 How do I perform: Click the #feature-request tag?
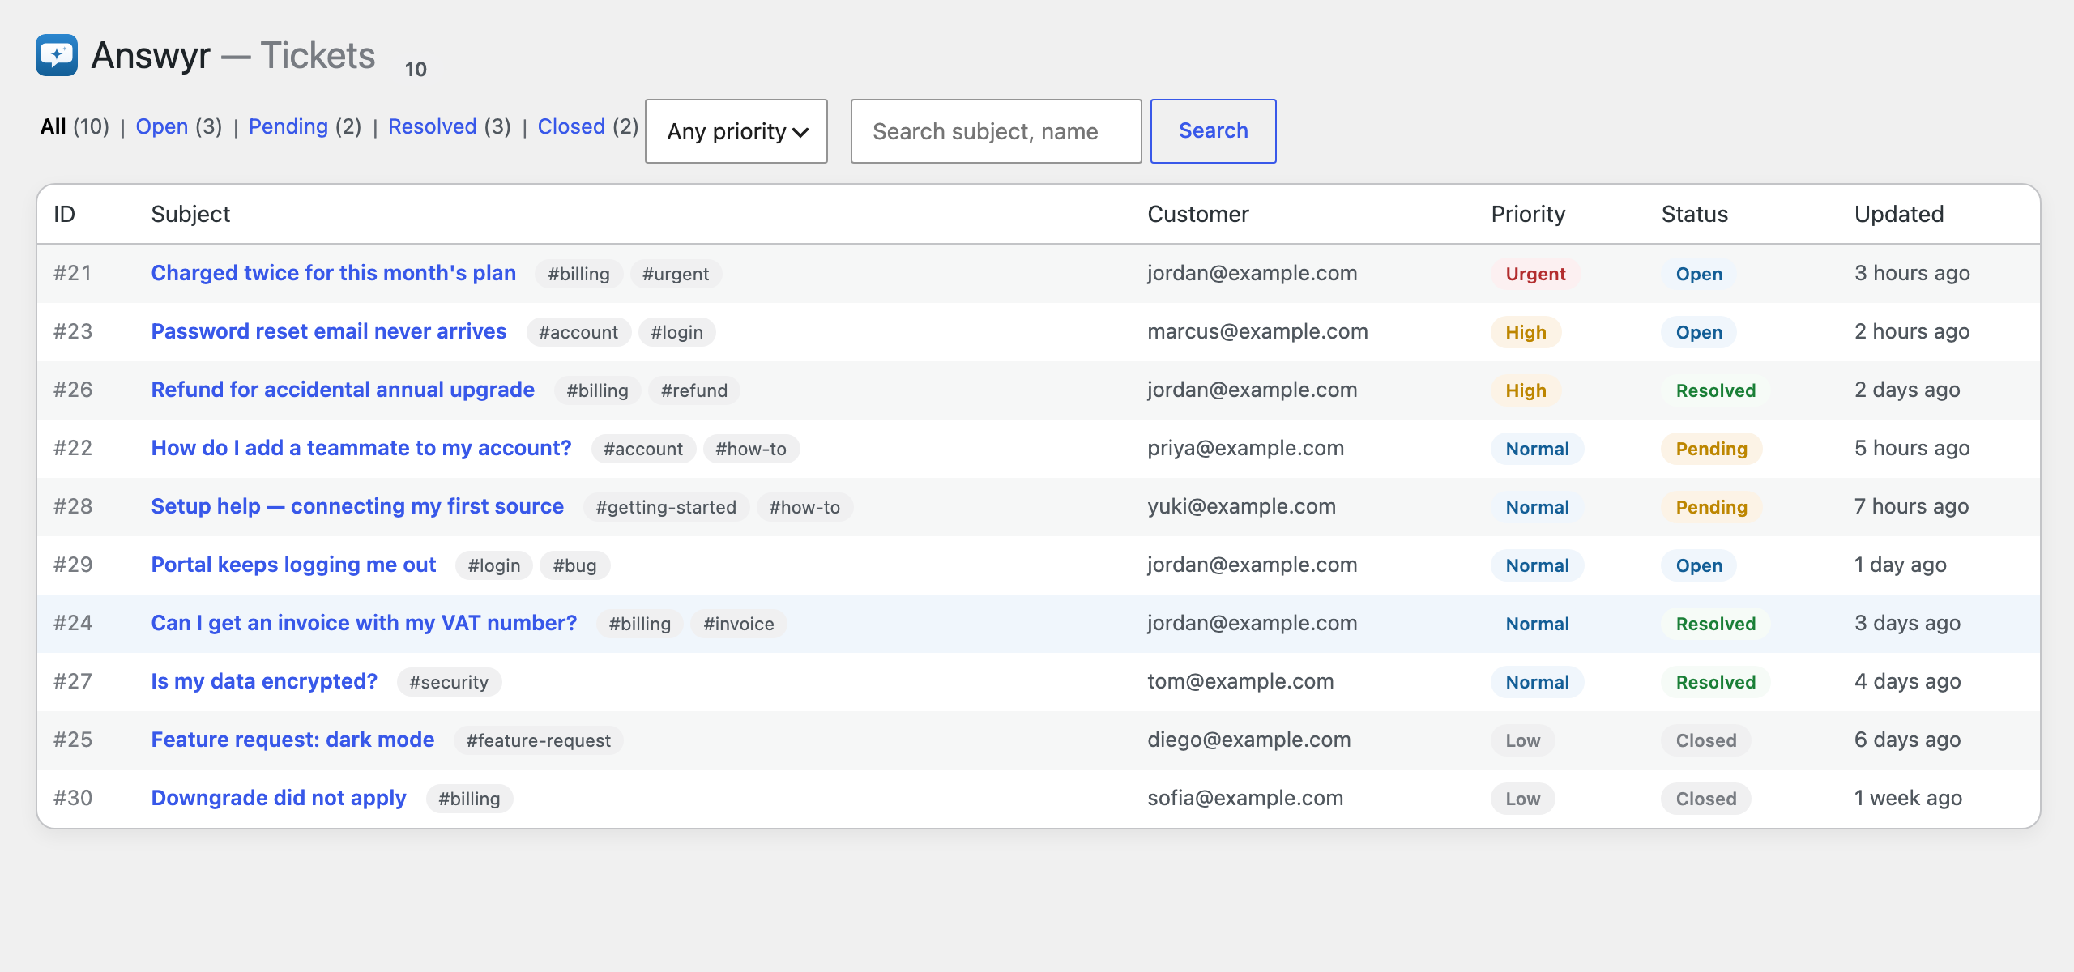(538, 740)
